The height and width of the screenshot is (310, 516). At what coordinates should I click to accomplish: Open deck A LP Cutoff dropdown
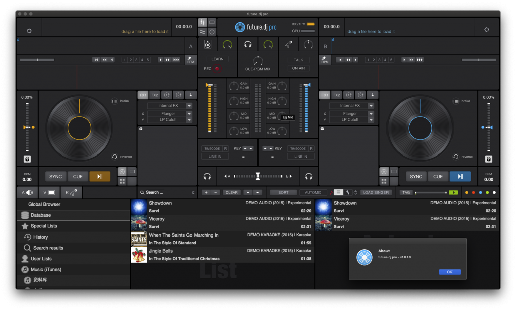click(x=189, y=120)
